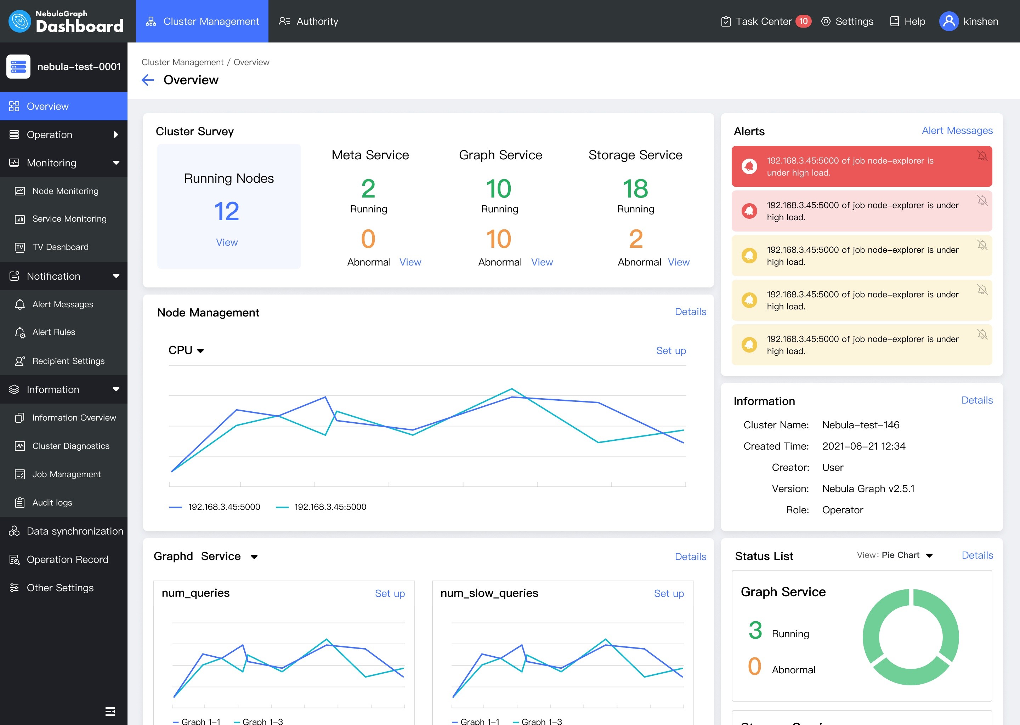Open Cluster Diagnostics
Viewport: 1020px width, 725px height.
click(70, 446)
